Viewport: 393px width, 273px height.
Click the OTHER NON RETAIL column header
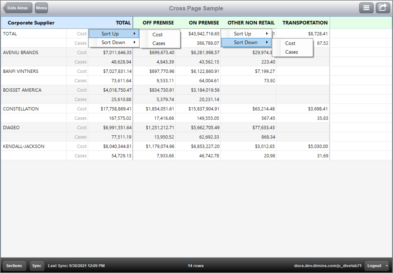251,23
